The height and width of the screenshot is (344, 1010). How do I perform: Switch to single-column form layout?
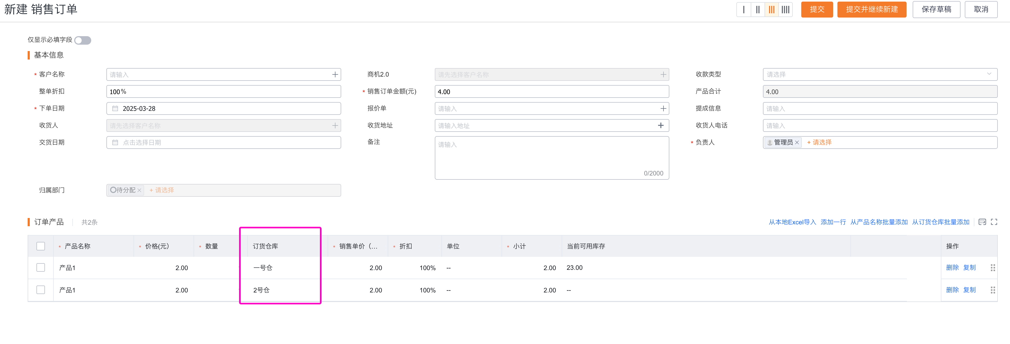click(x=743, y=9)
